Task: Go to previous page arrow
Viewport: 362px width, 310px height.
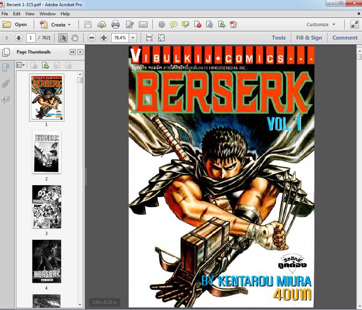Action: click(7, 38)
